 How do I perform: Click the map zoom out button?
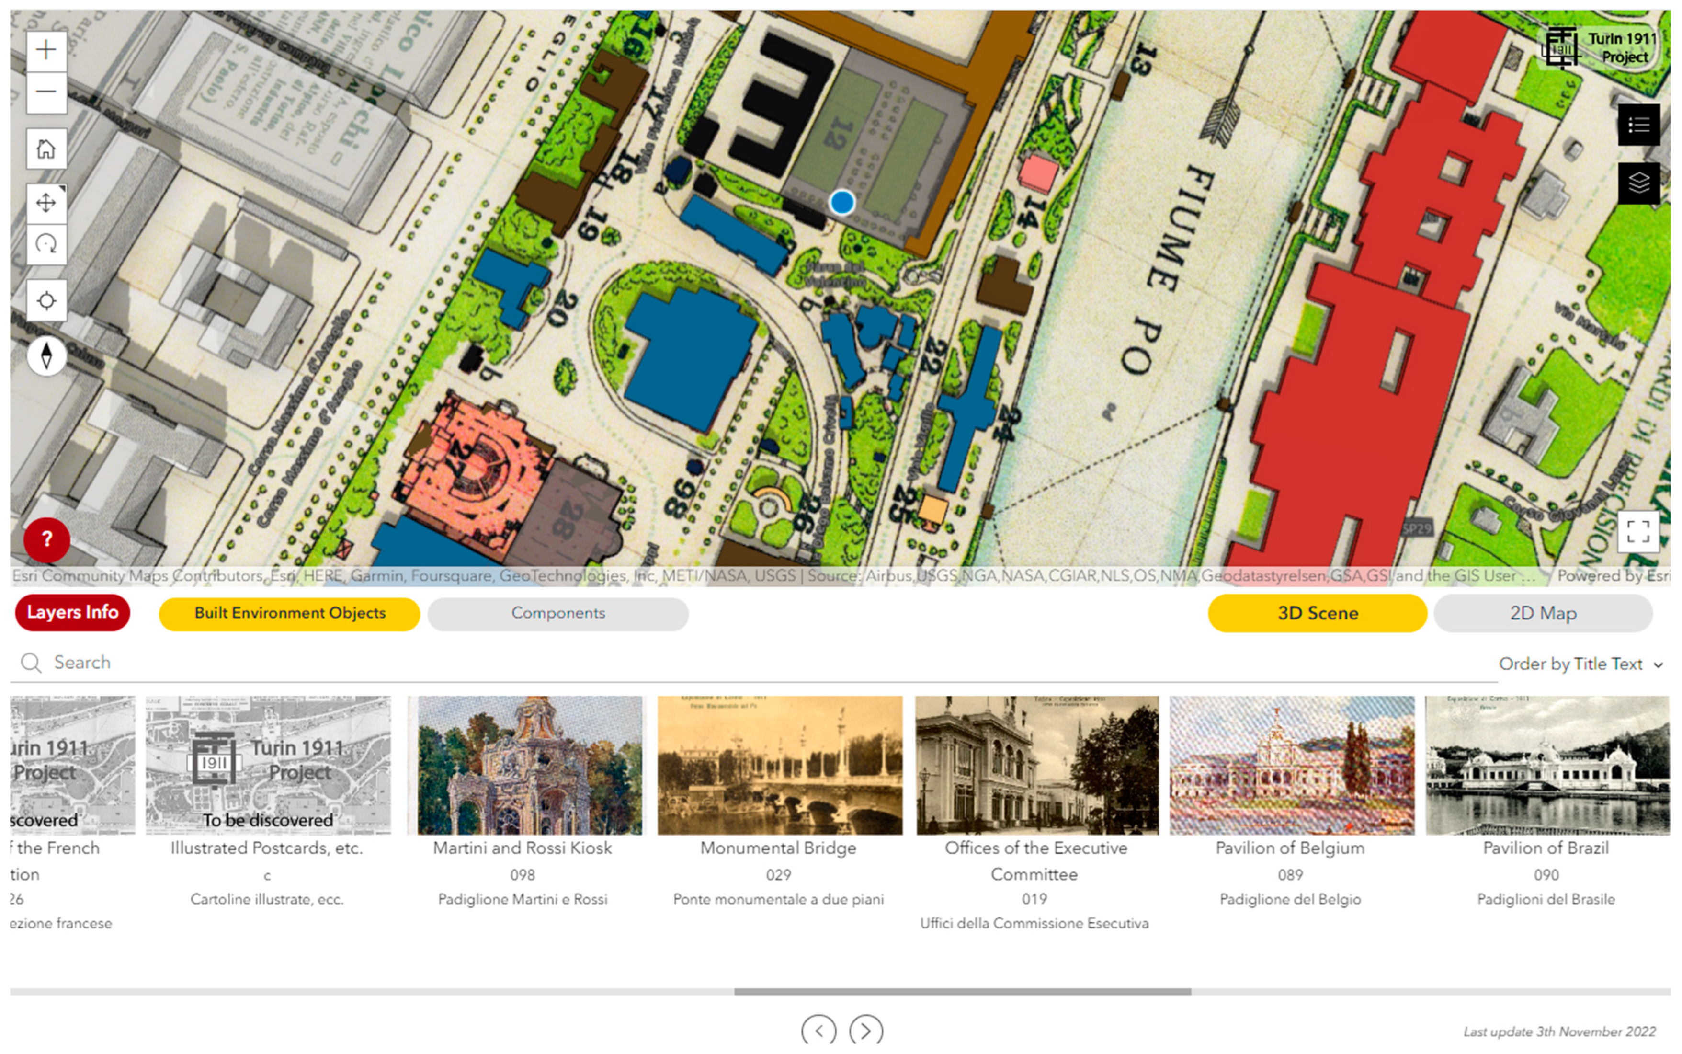[46, 92]
